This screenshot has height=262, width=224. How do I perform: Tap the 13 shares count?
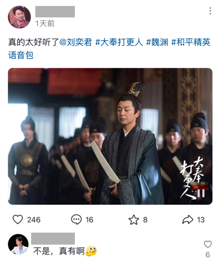point(201,220)
